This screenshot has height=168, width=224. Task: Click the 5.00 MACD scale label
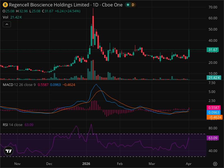coord(212,92)
